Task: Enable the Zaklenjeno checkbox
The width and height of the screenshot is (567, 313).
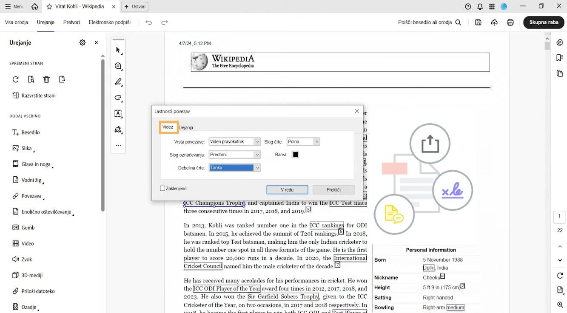Action: (162, 189)
